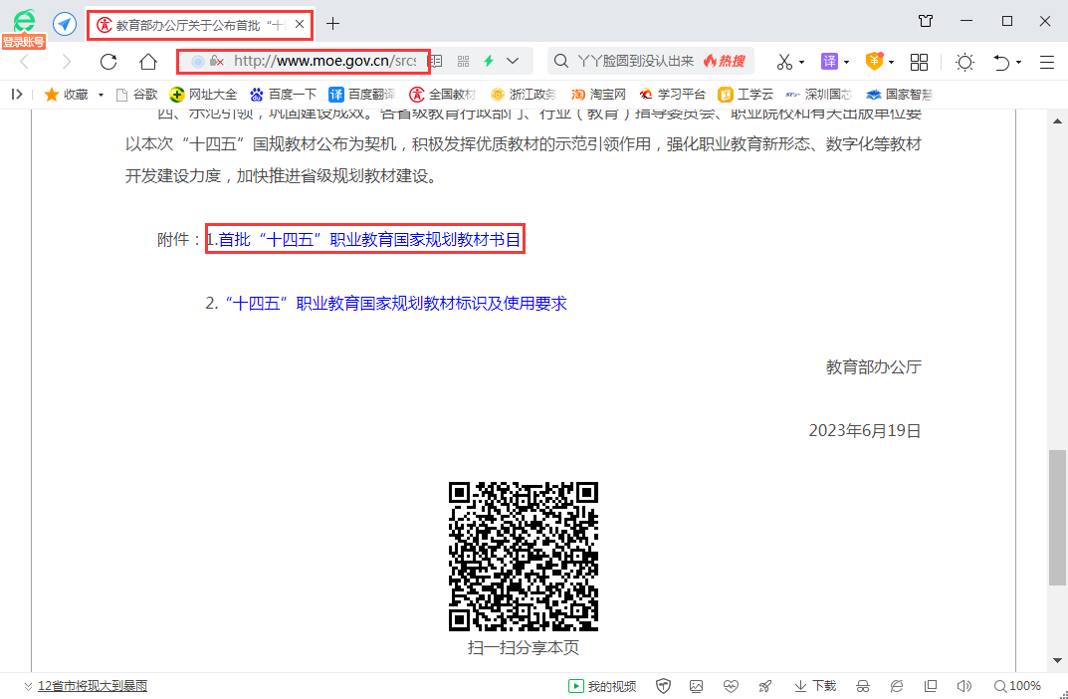Screen dimensions: 1068x699
Task: Click the blue paper-plane navigation icon
Action: (65, 25)
